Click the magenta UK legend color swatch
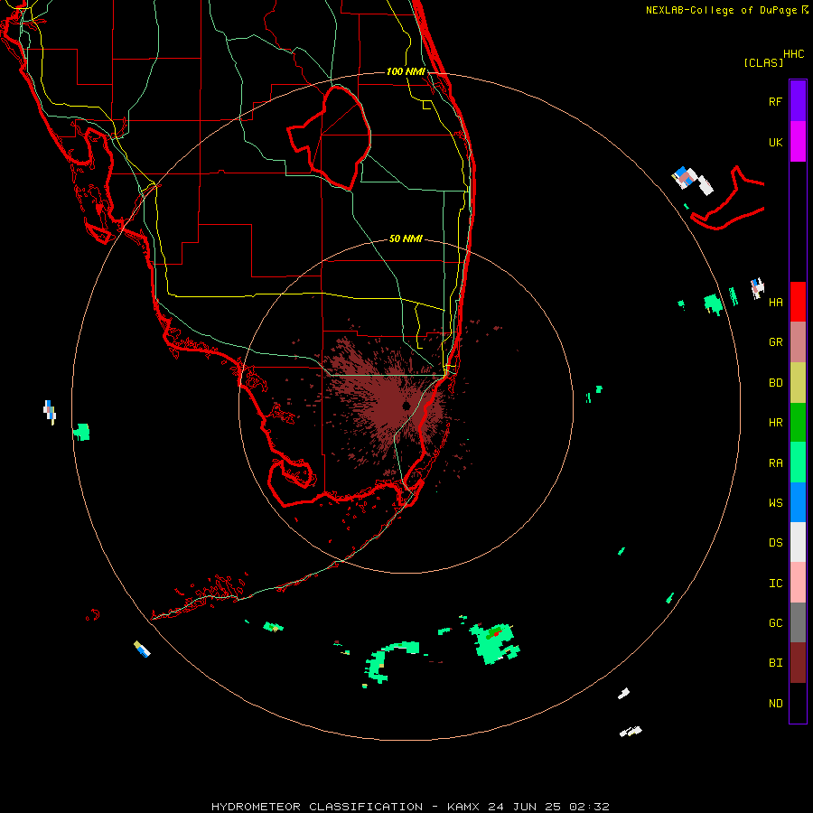Viewport: 813px width, 813px height. point(798,142)
